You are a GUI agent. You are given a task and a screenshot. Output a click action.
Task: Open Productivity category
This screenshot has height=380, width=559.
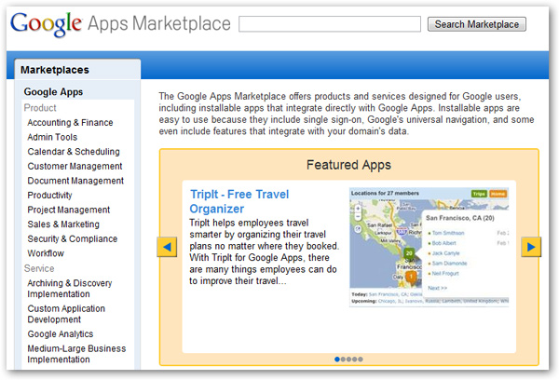point(49,196)
